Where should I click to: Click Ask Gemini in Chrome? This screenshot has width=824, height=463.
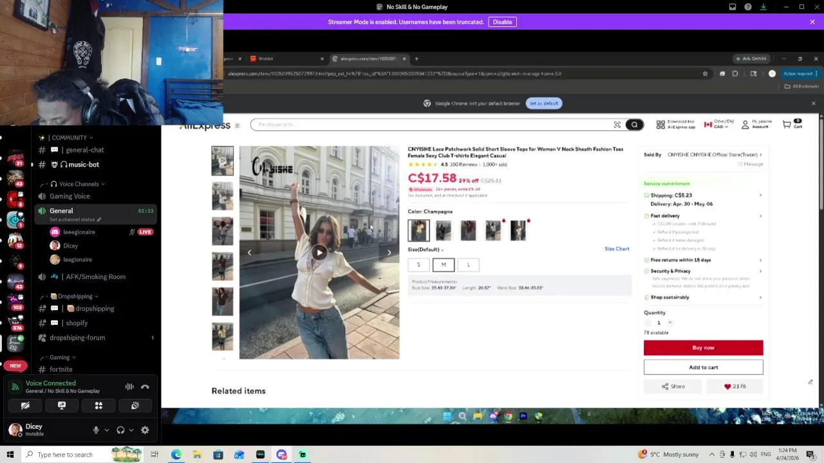[x=750, y=59]
